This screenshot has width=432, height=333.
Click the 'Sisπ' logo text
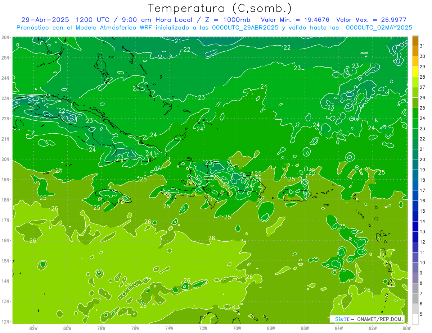[342, 319]
